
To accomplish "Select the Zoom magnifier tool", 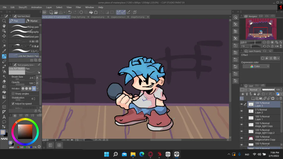I will click(4, 21).
